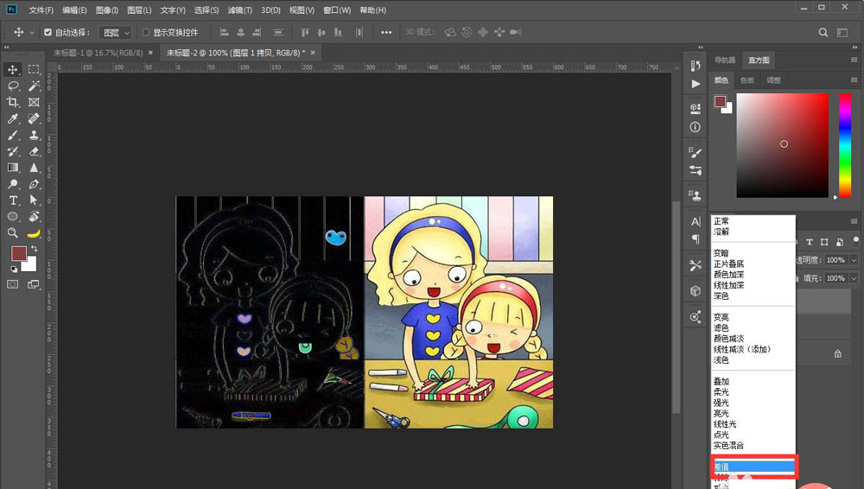
Task: Open the Info panel icon
Action: (696, 127)
